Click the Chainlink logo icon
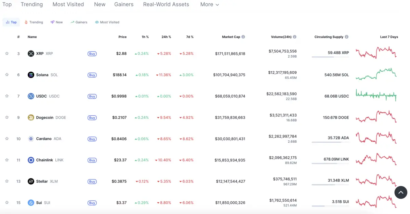 (x=31, y=160)
